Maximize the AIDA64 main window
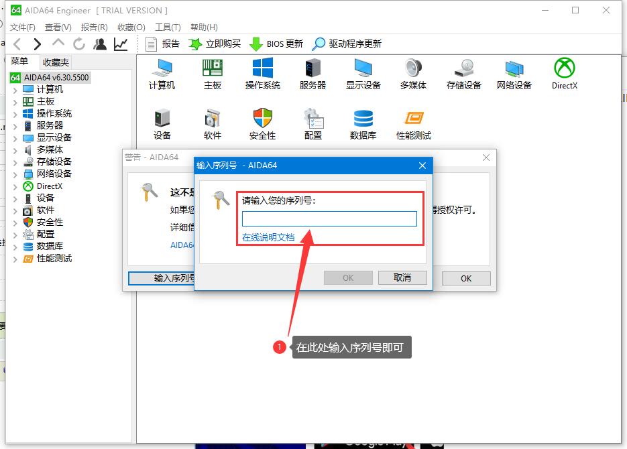 coord(575,10)
